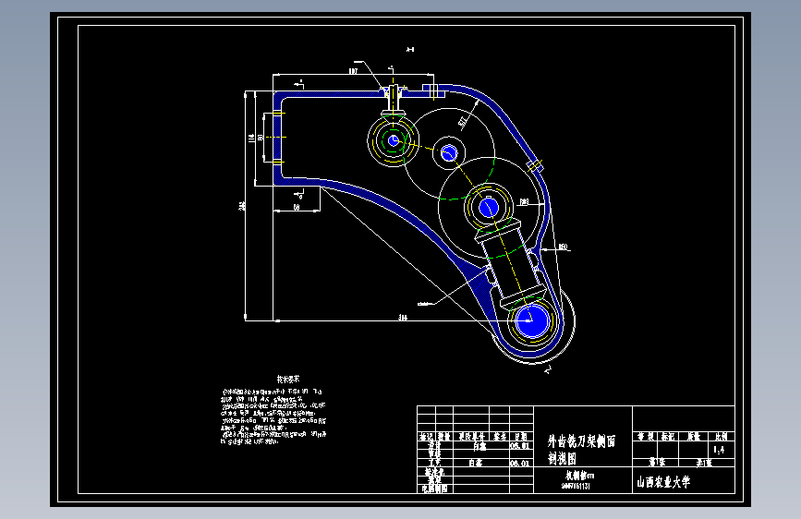Select the R50 radius dimension label
801x519 pixels.
pos(563,247)
